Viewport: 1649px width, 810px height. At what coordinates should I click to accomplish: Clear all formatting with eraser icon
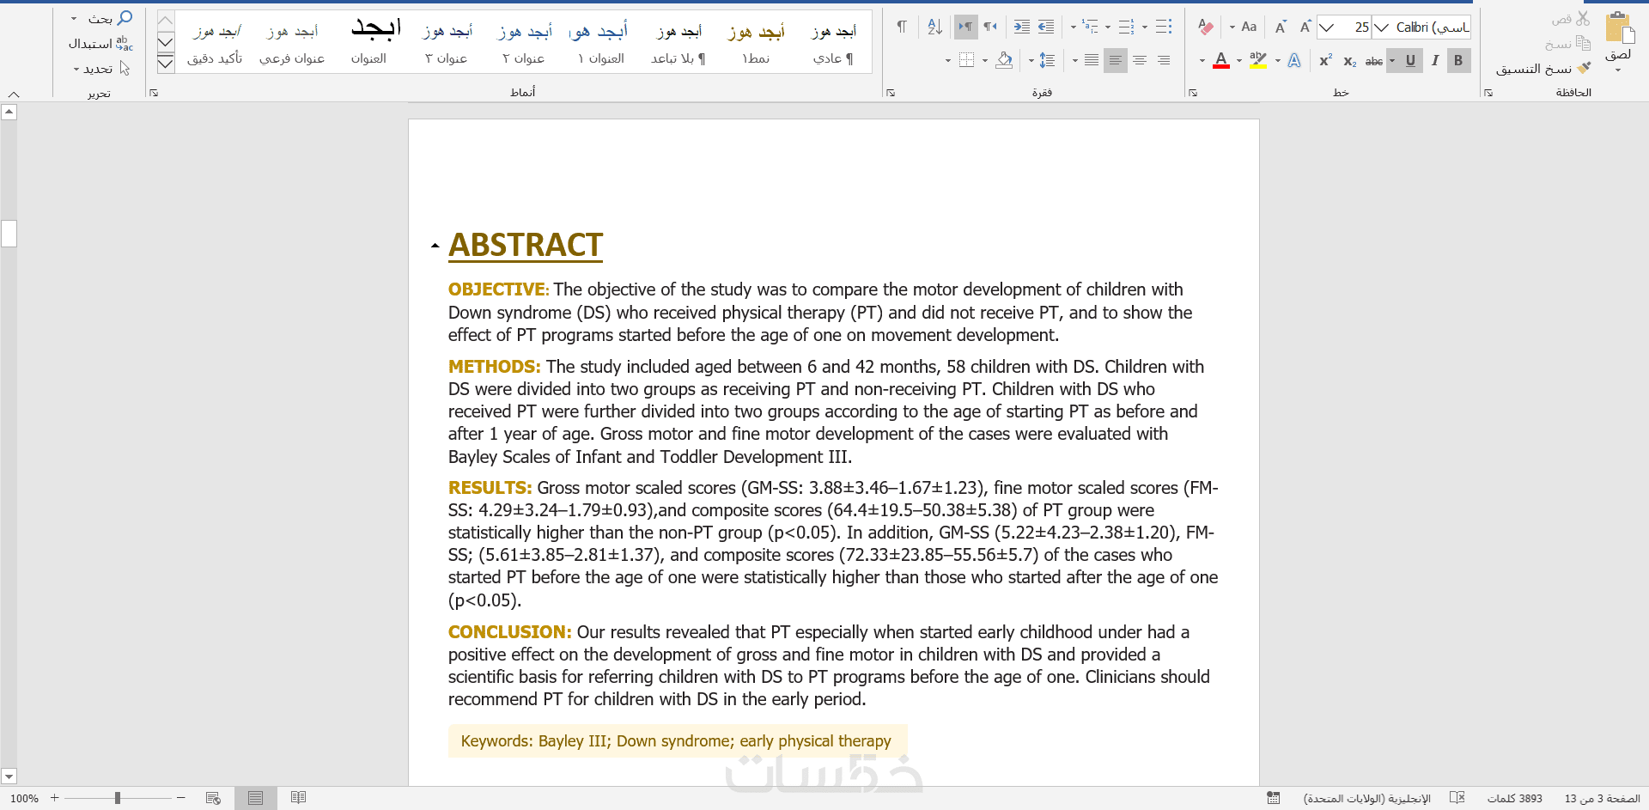tap(1206, 27)
